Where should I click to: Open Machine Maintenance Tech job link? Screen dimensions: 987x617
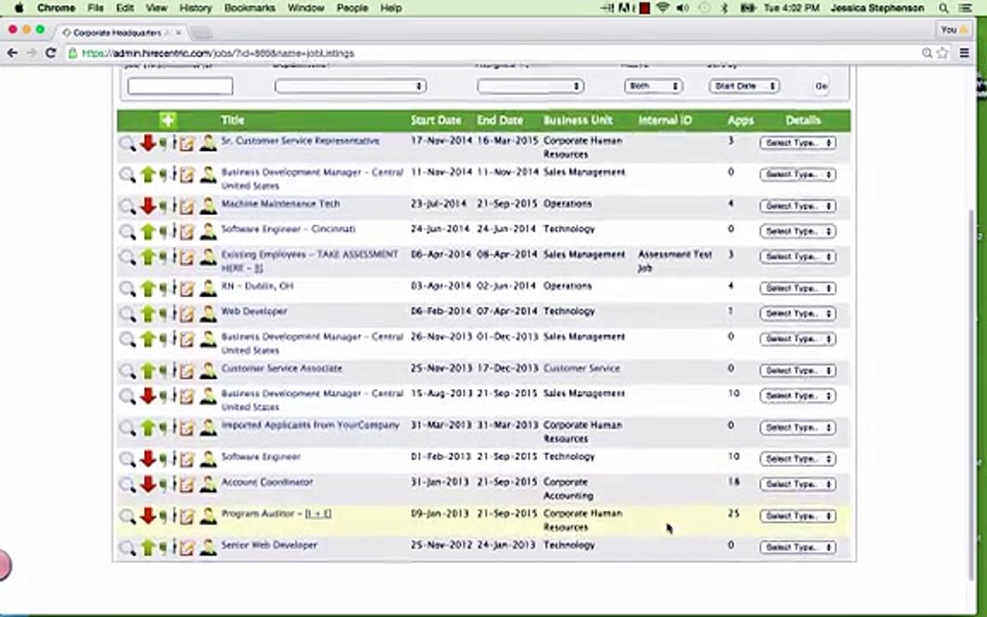(x=280, y=203)
